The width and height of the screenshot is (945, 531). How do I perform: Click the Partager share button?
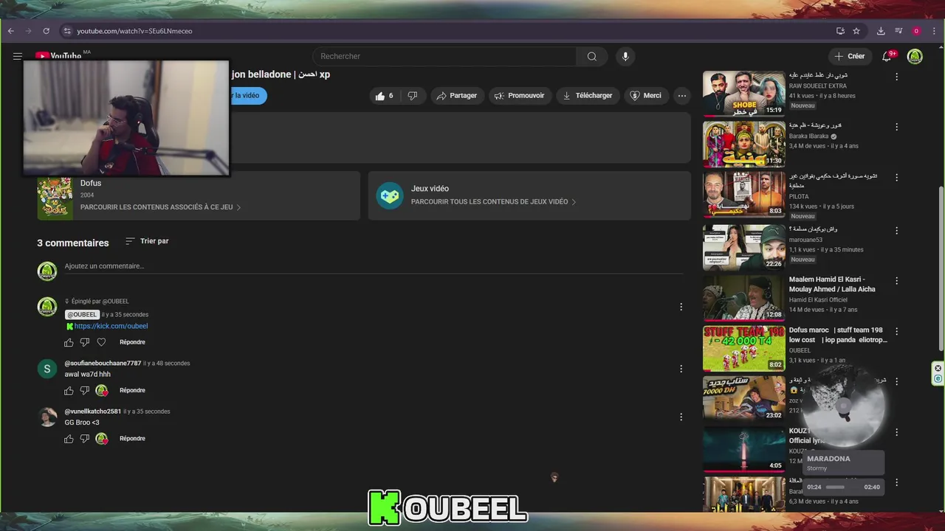click(456, 95)
